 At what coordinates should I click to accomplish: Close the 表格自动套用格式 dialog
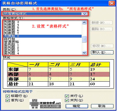coord(112,3)
